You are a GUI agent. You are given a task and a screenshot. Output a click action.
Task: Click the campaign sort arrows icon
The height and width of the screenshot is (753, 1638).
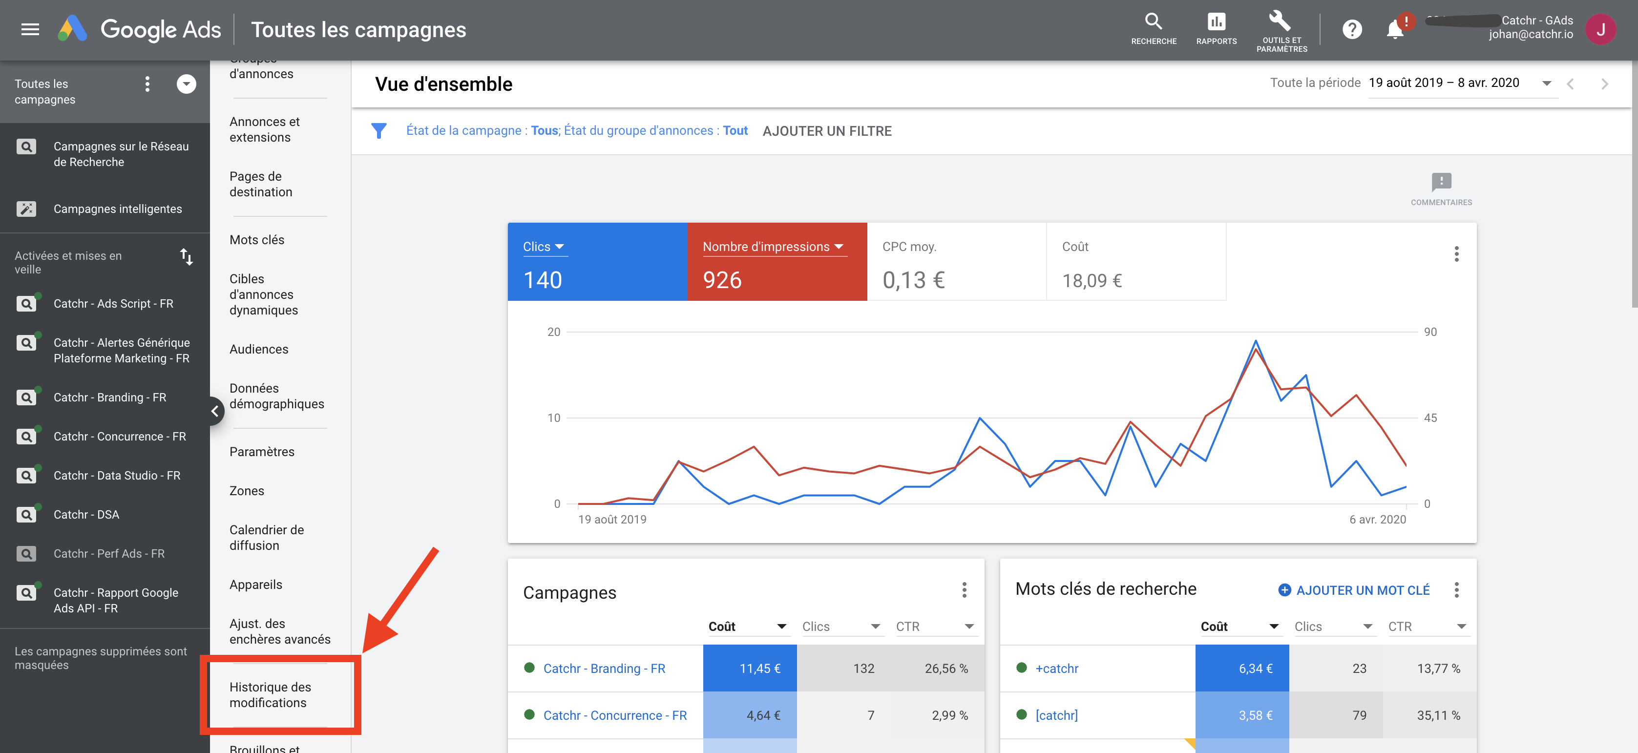186,257
